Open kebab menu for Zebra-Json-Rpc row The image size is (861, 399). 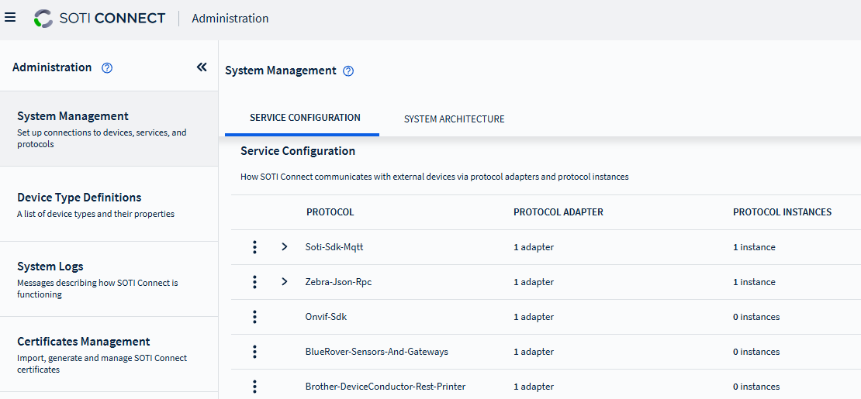coord(254,282)
